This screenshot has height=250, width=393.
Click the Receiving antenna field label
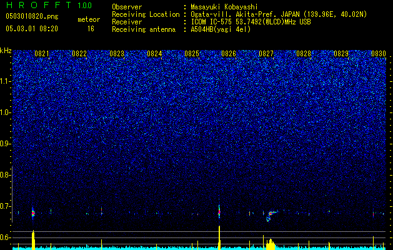144,29
